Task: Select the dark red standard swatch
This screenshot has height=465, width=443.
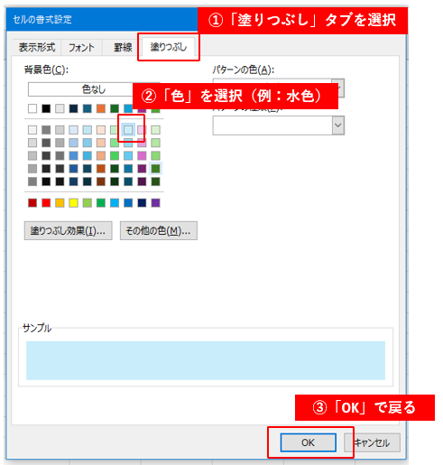Action: (32, 203)
